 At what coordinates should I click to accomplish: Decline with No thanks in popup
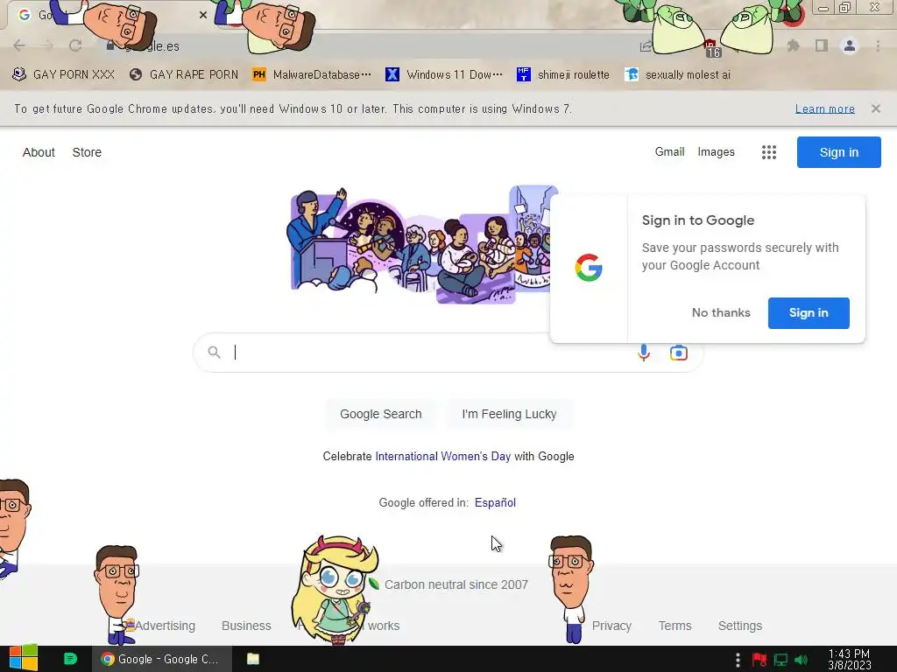[x=721, y=312]
